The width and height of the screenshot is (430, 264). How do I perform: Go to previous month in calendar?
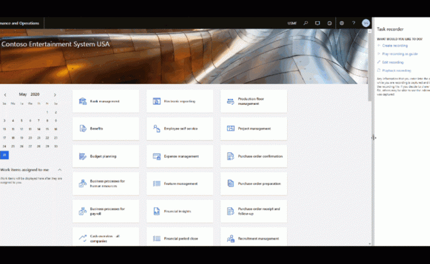pyautogui.click(x=5, y=94)
